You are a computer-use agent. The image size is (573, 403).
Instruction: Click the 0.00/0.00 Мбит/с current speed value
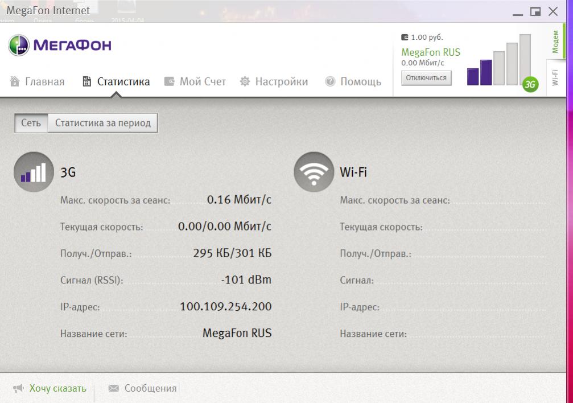coord(225,227)
